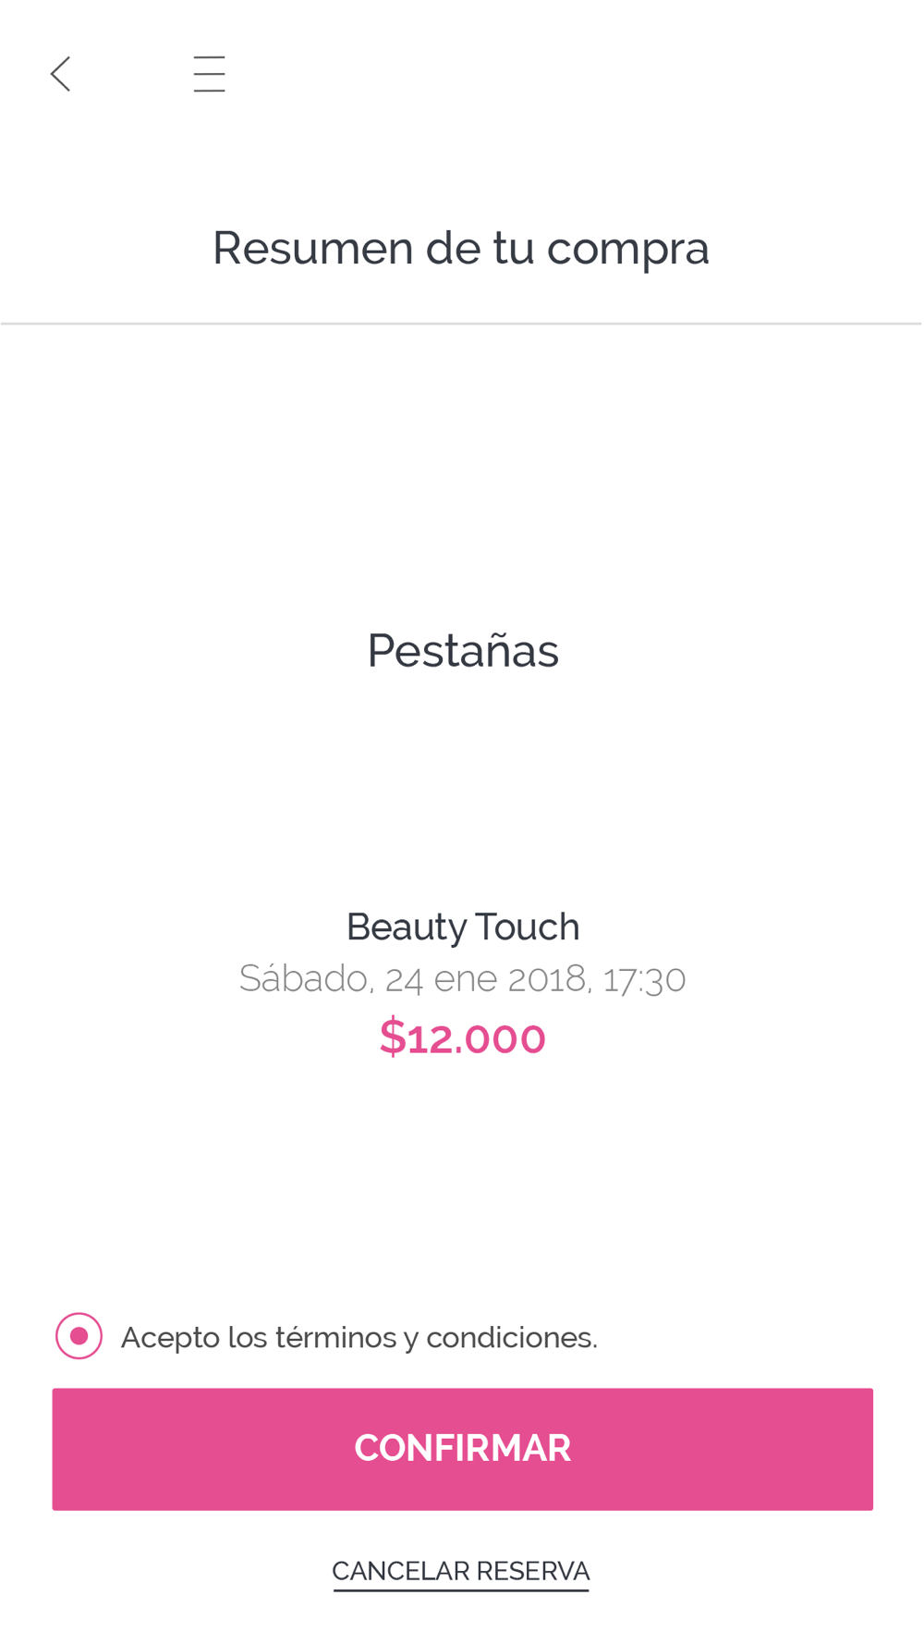The image size is (924, 1644).
Task: Click the 17:30 appointment time text
Action: [644, 978]
